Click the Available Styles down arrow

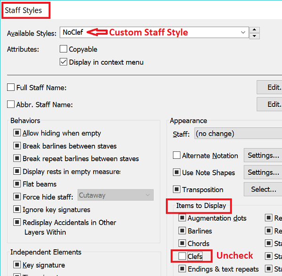pos(255,36)
